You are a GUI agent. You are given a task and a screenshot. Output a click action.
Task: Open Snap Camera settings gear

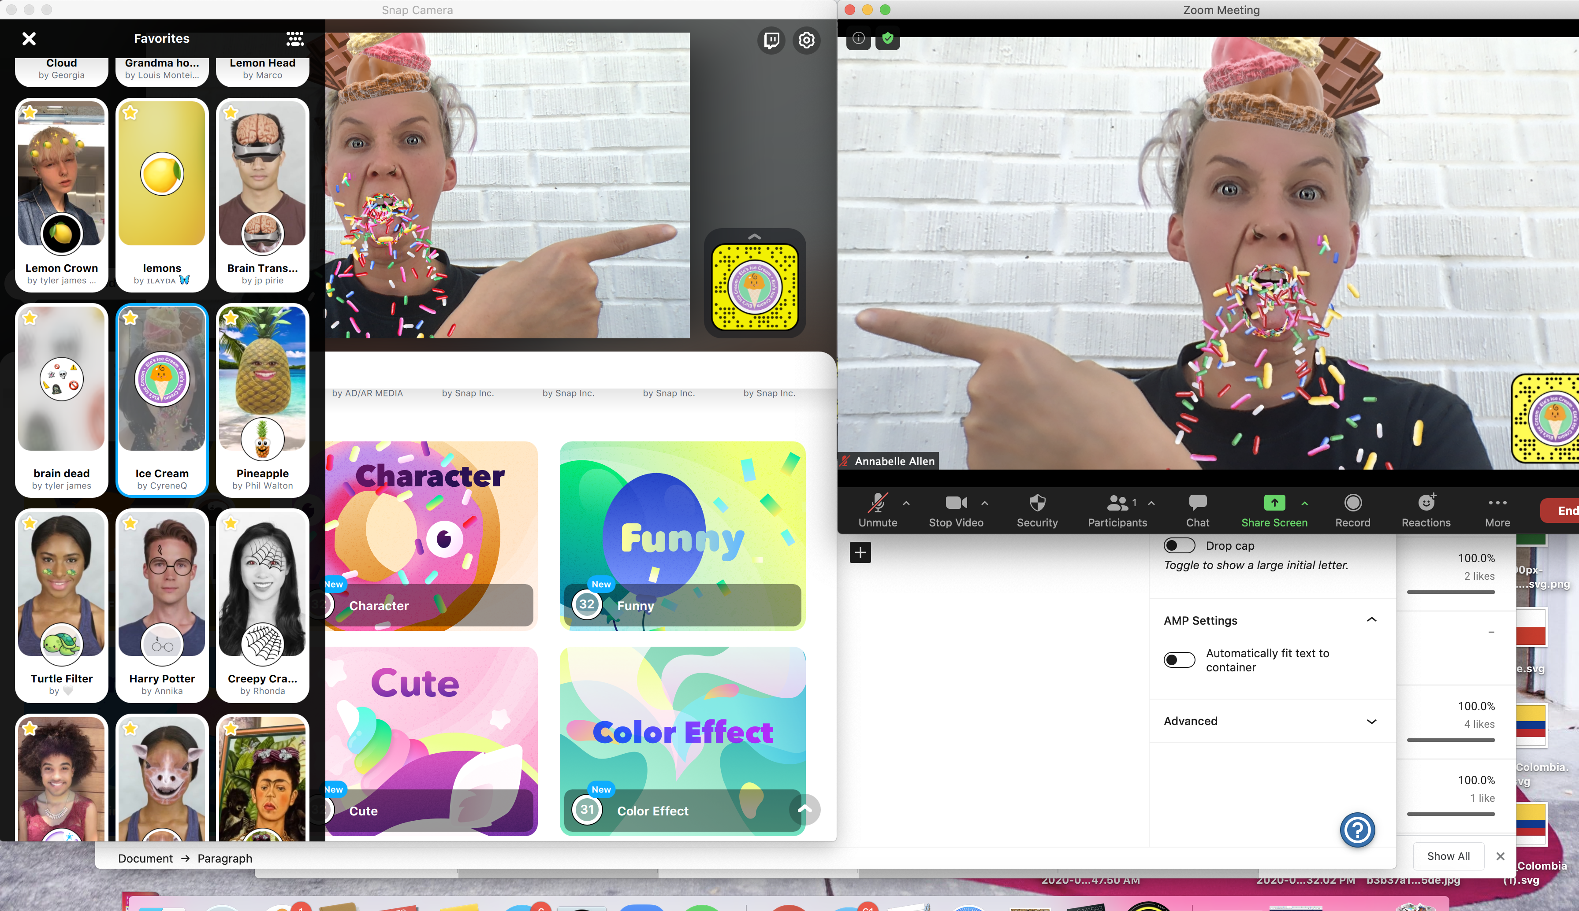point(806,40)
